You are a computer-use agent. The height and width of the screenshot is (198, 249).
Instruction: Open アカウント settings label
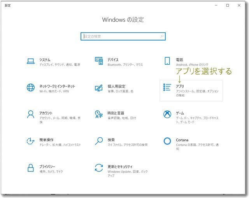(x=46, y=113)
